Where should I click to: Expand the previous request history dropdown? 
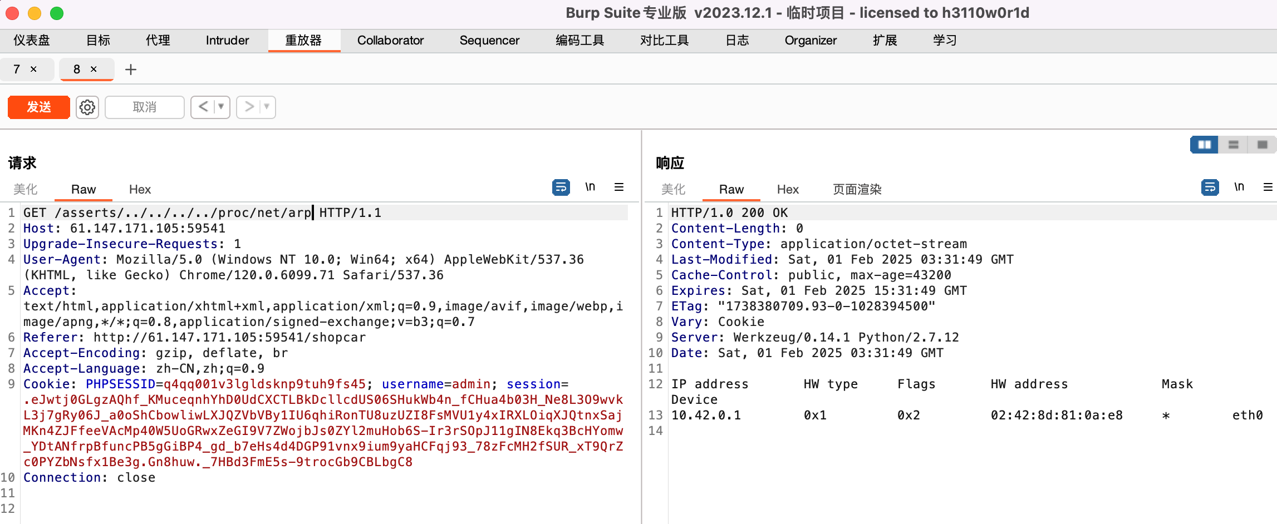tap(222, 107)
